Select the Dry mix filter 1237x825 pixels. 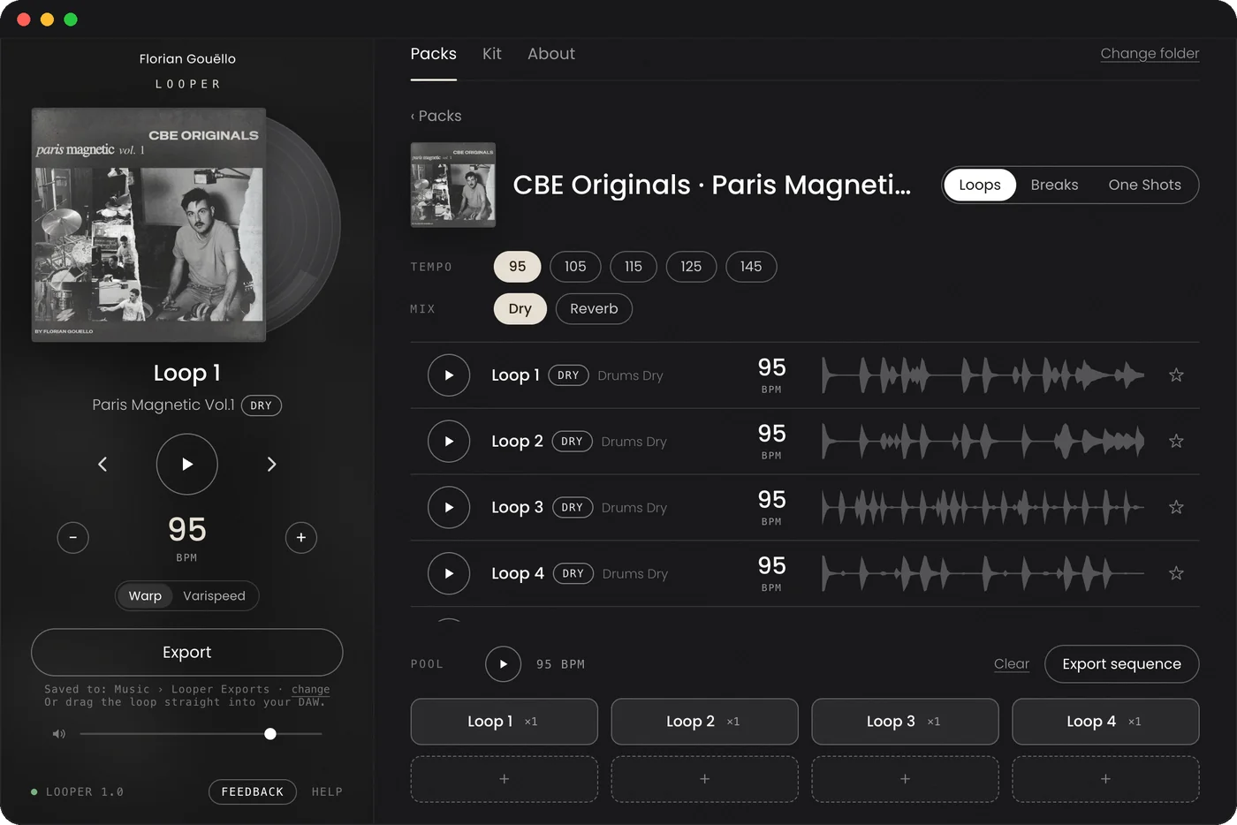(520, 309)
